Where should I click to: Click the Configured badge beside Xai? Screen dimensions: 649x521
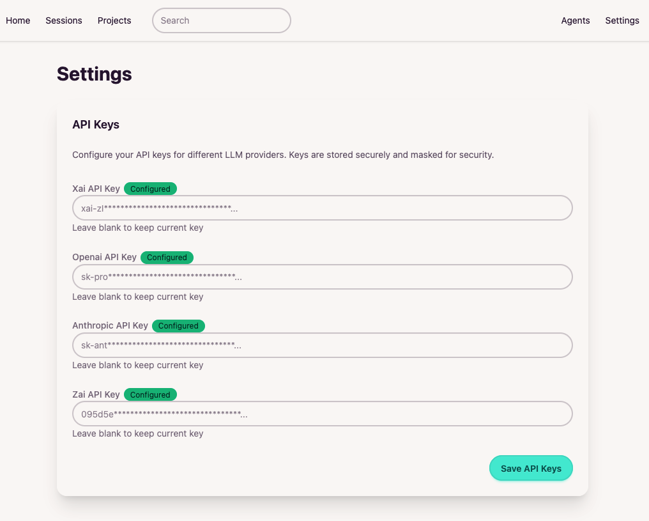point(150,189)
